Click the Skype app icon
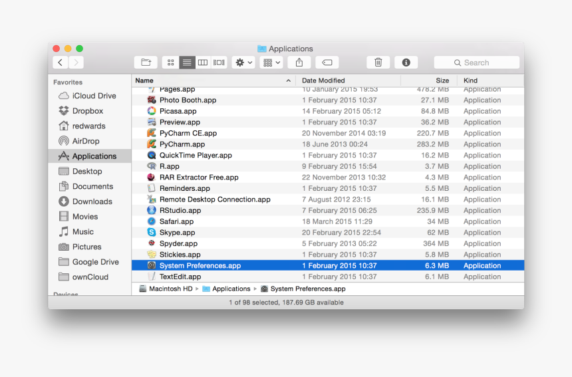572x377 pixels. coord(152,232)
